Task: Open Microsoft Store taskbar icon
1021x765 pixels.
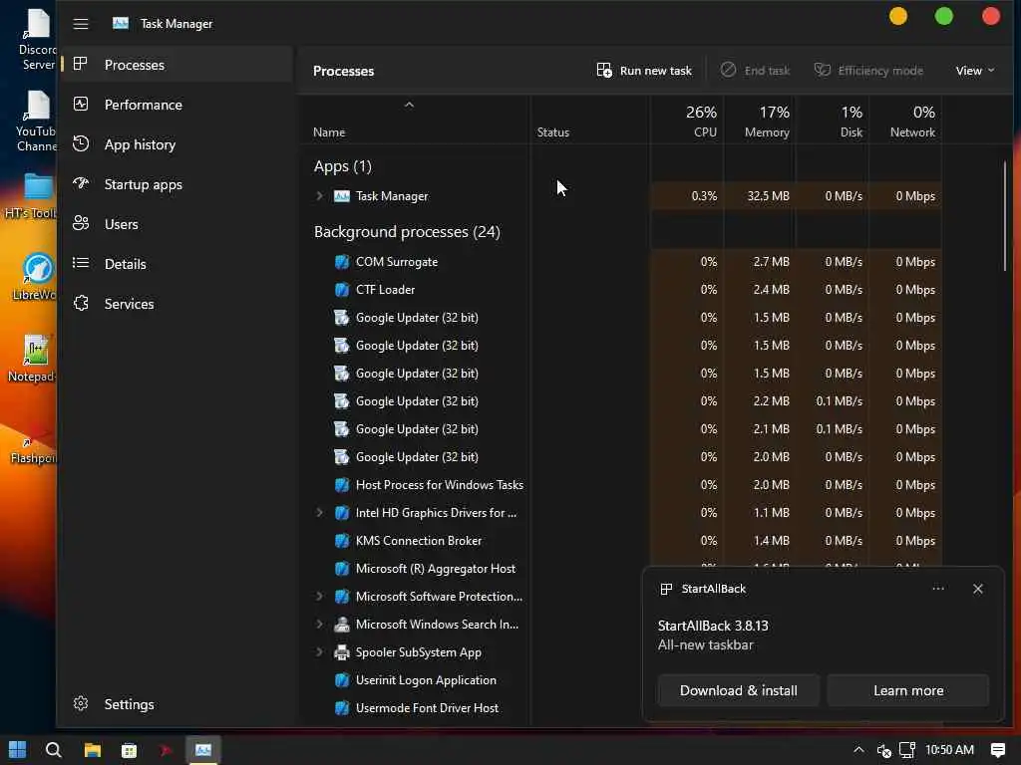Action: pyautogui.click(x=129, y=751)
